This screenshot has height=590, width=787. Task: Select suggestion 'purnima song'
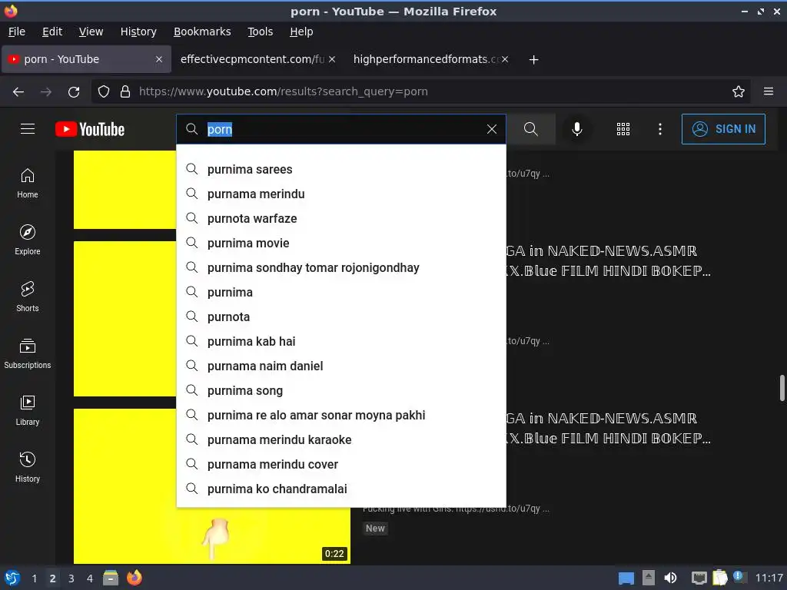click(x=341, y=390)
